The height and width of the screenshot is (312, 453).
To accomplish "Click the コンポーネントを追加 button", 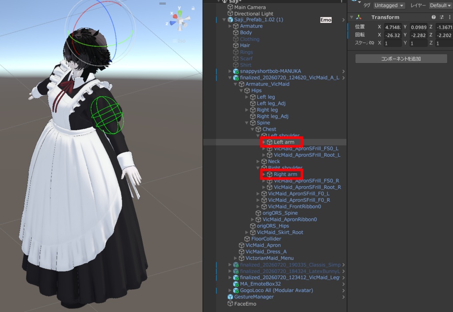I will click(401, 59).
